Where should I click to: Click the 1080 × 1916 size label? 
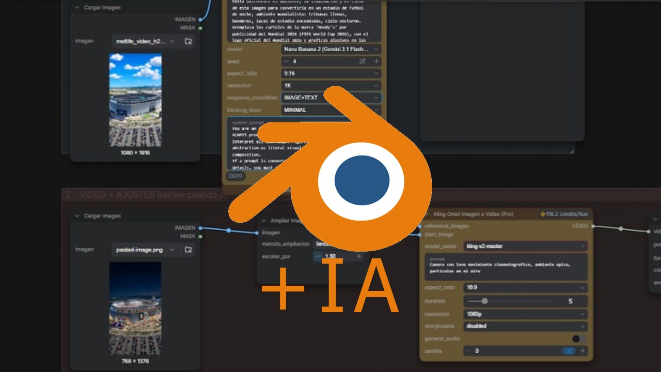(135, 153)
